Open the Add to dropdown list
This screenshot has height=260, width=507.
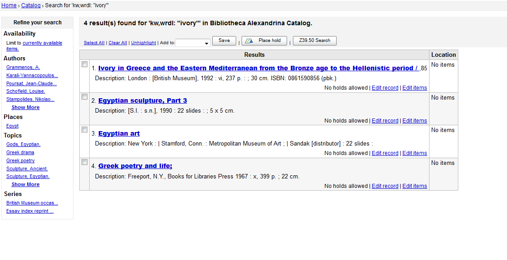pos(193,43)
